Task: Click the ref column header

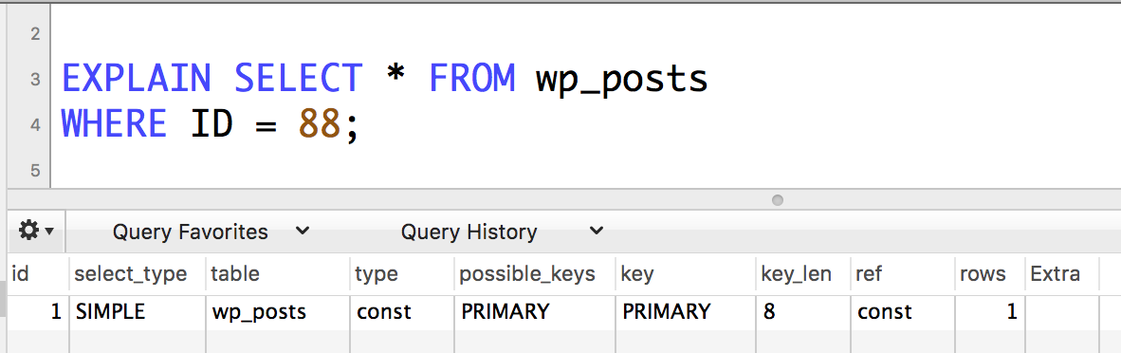Action: [x=902, y=274]
